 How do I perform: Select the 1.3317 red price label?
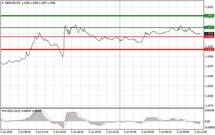(209, 49)
